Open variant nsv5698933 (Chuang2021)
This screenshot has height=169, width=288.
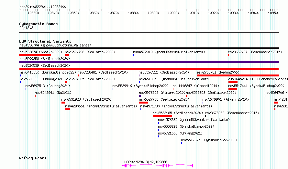coord(42,79)
